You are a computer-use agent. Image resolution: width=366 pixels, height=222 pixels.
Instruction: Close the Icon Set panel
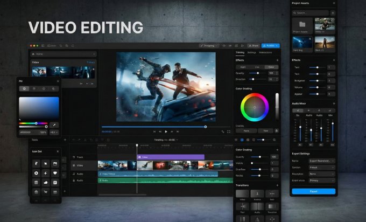click(58, 151)
